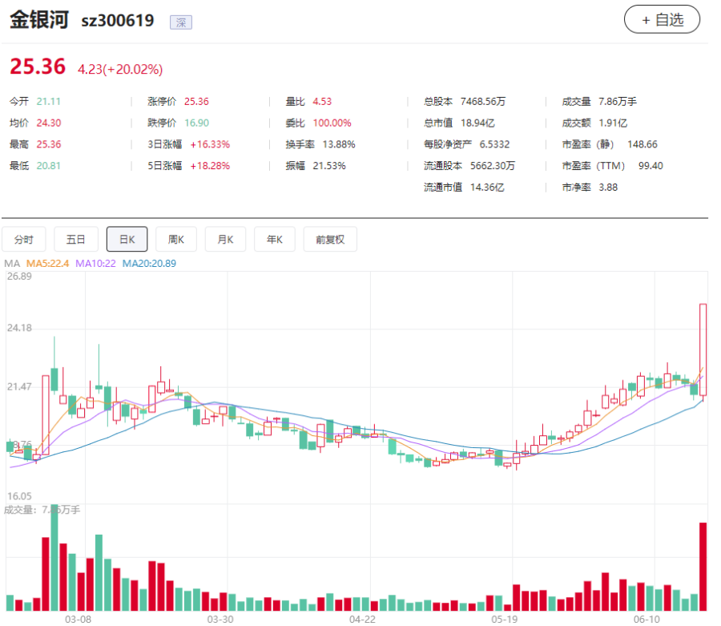Click the 今开 value 21.11

tap(49, 102)
